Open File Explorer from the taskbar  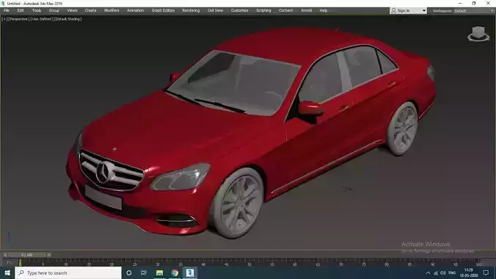coord(159,272)
